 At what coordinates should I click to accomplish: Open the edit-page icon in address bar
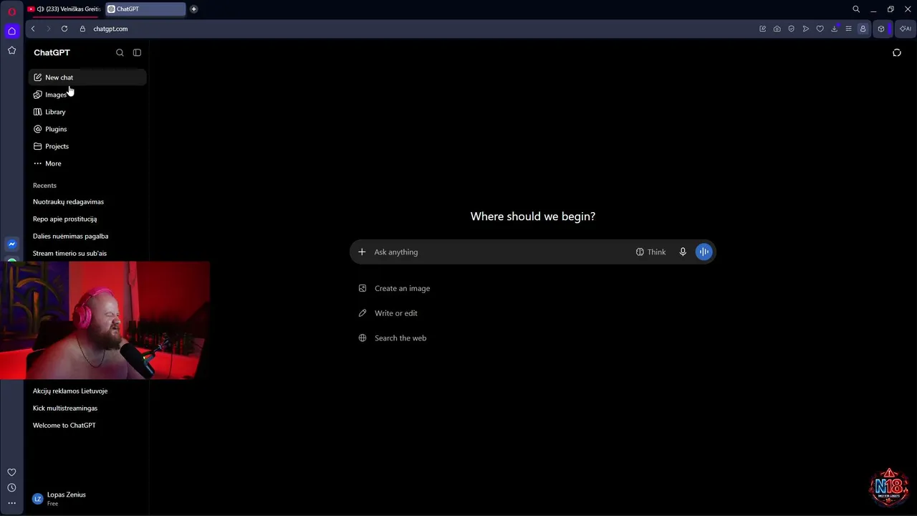tap(762, 29)
